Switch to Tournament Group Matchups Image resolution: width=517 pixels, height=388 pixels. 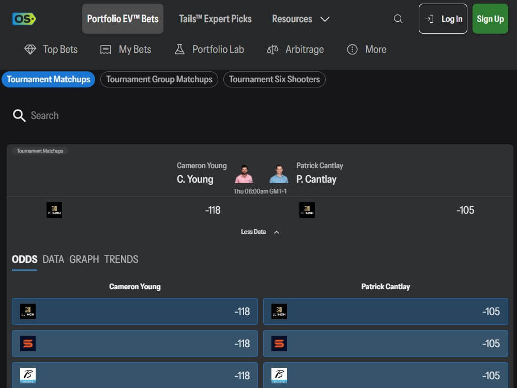[x=159, y=79]
